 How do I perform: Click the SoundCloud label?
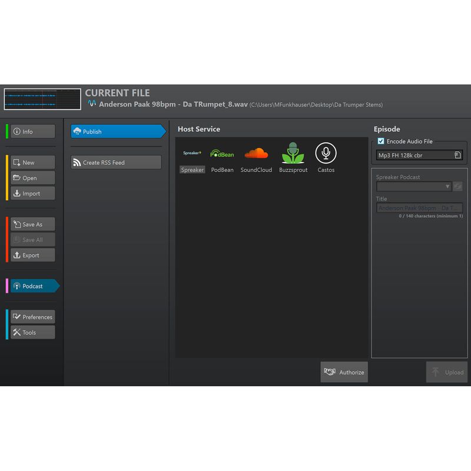coord(256,170)
